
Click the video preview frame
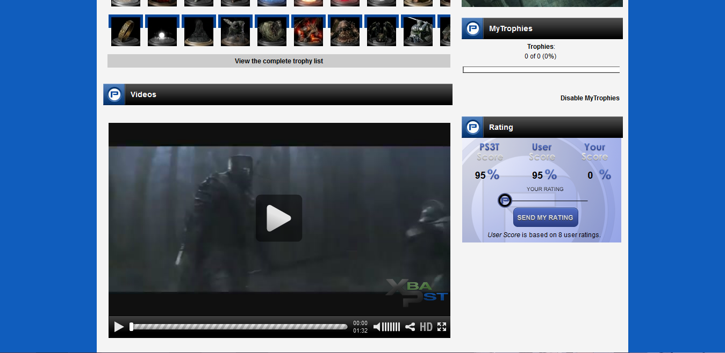coord(279,219)
